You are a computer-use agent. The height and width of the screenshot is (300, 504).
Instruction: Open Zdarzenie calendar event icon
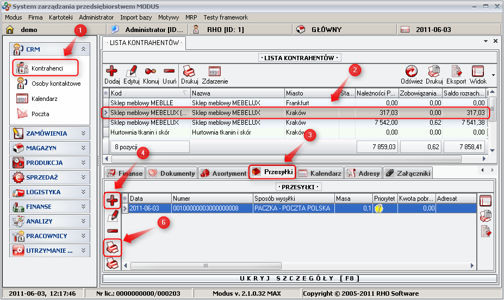pyautogui.click(x=215, y=72)
